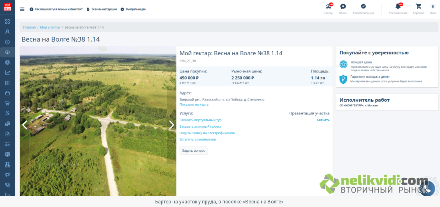
Task: Click Заказать эскизный проект
Action: (200, 127)
